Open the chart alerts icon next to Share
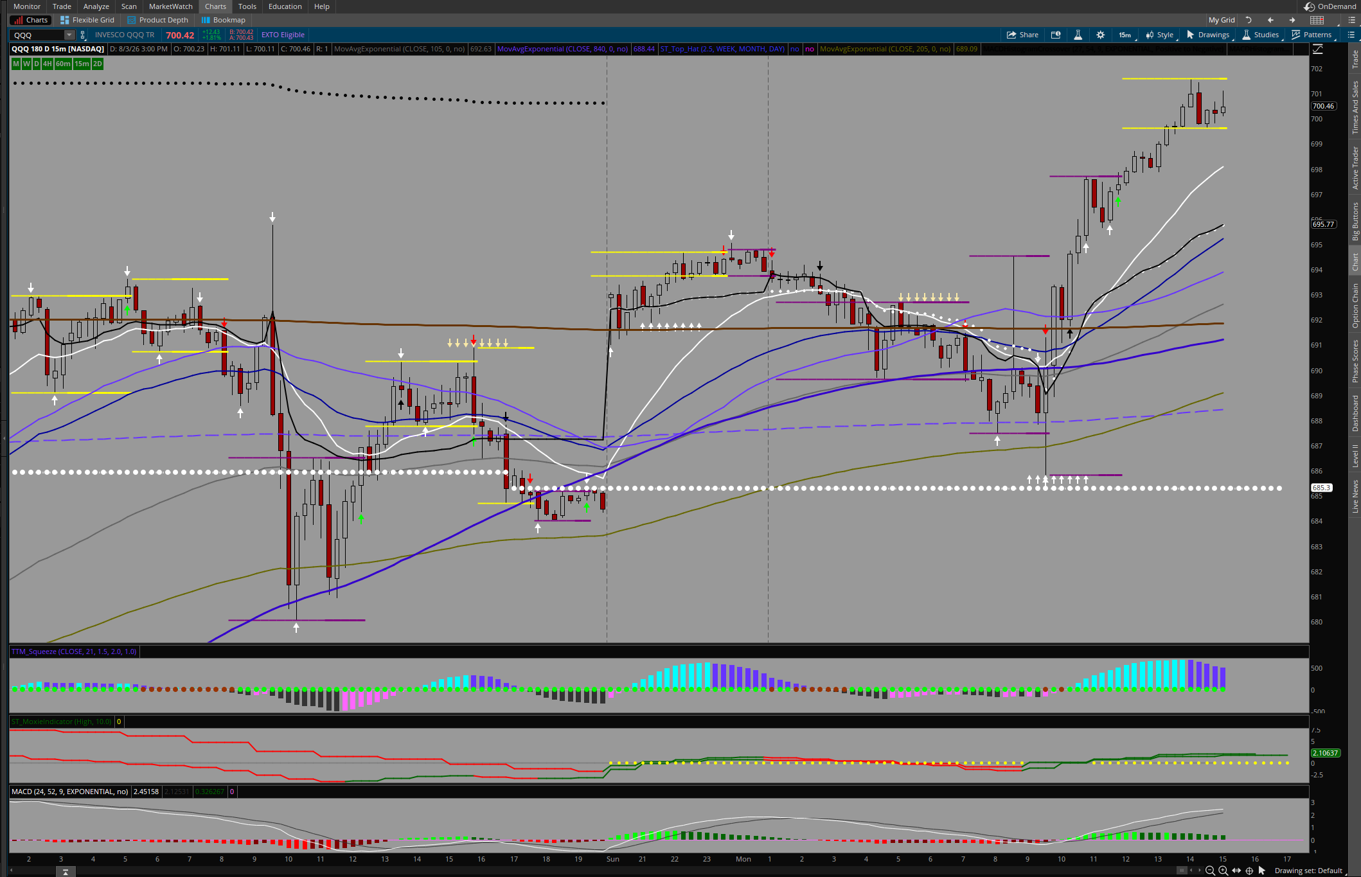 tap(1055, 35)
